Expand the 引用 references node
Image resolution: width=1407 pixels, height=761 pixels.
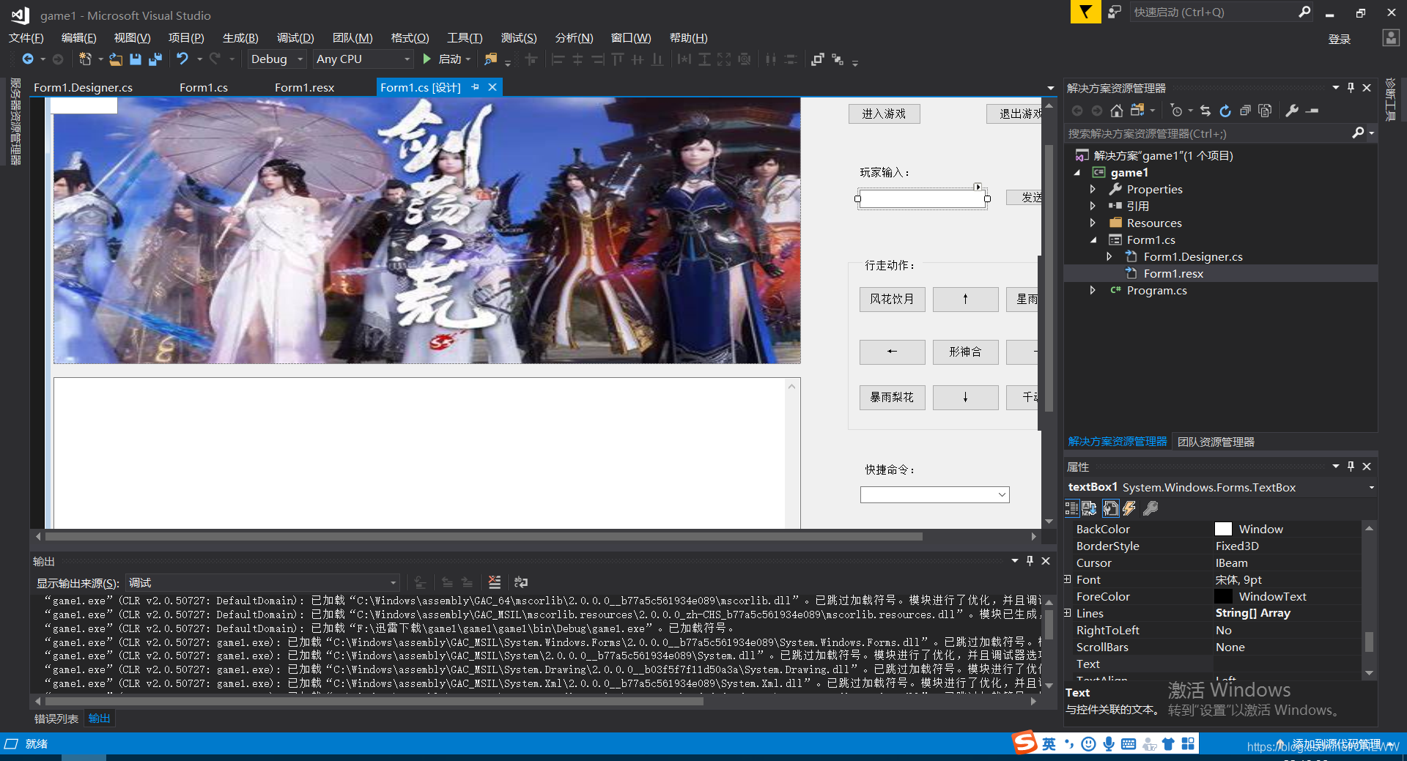(x=1093, y=206)
